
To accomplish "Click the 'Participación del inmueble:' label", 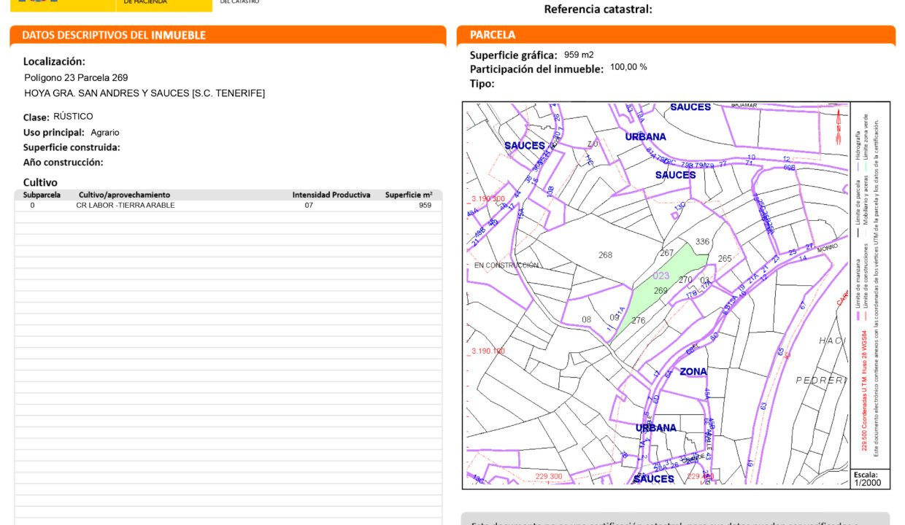I will pos(536,69).
